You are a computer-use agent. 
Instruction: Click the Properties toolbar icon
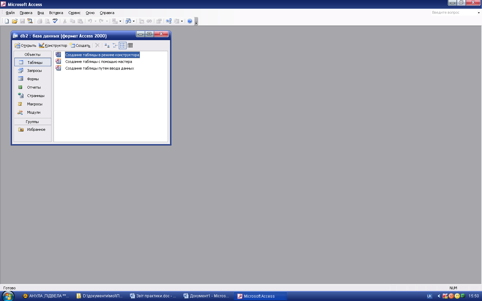coord(159,21)
